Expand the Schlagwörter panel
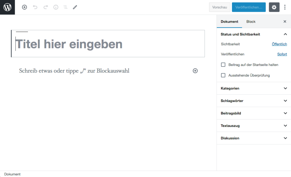 point(254,101)
